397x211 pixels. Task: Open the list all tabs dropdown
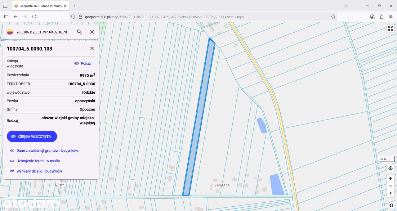coord(346,6)
